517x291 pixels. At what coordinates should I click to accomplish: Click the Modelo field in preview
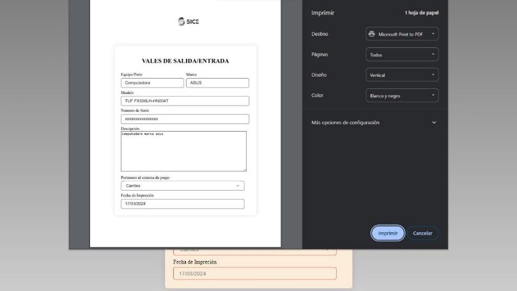coord(185,101)
